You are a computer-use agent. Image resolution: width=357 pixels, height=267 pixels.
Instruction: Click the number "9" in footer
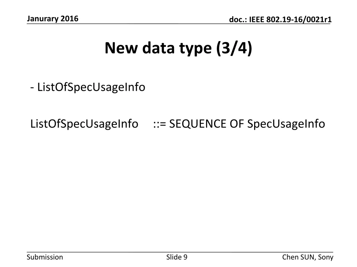pos(185,257)
